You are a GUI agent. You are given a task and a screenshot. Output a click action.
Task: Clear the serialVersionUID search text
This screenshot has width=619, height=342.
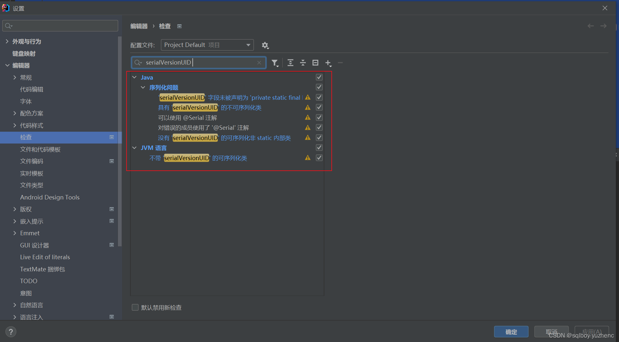[259, 63]
